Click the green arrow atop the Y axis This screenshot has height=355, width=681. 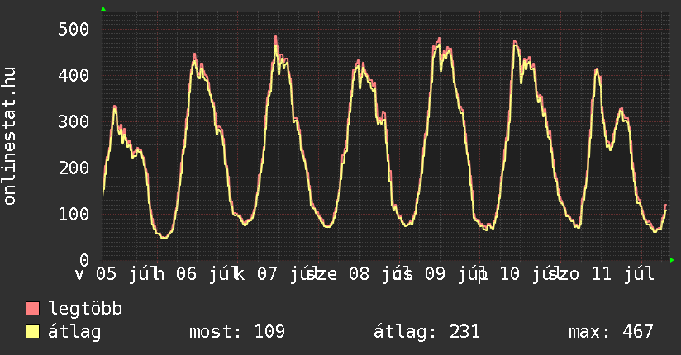[103, 8]
